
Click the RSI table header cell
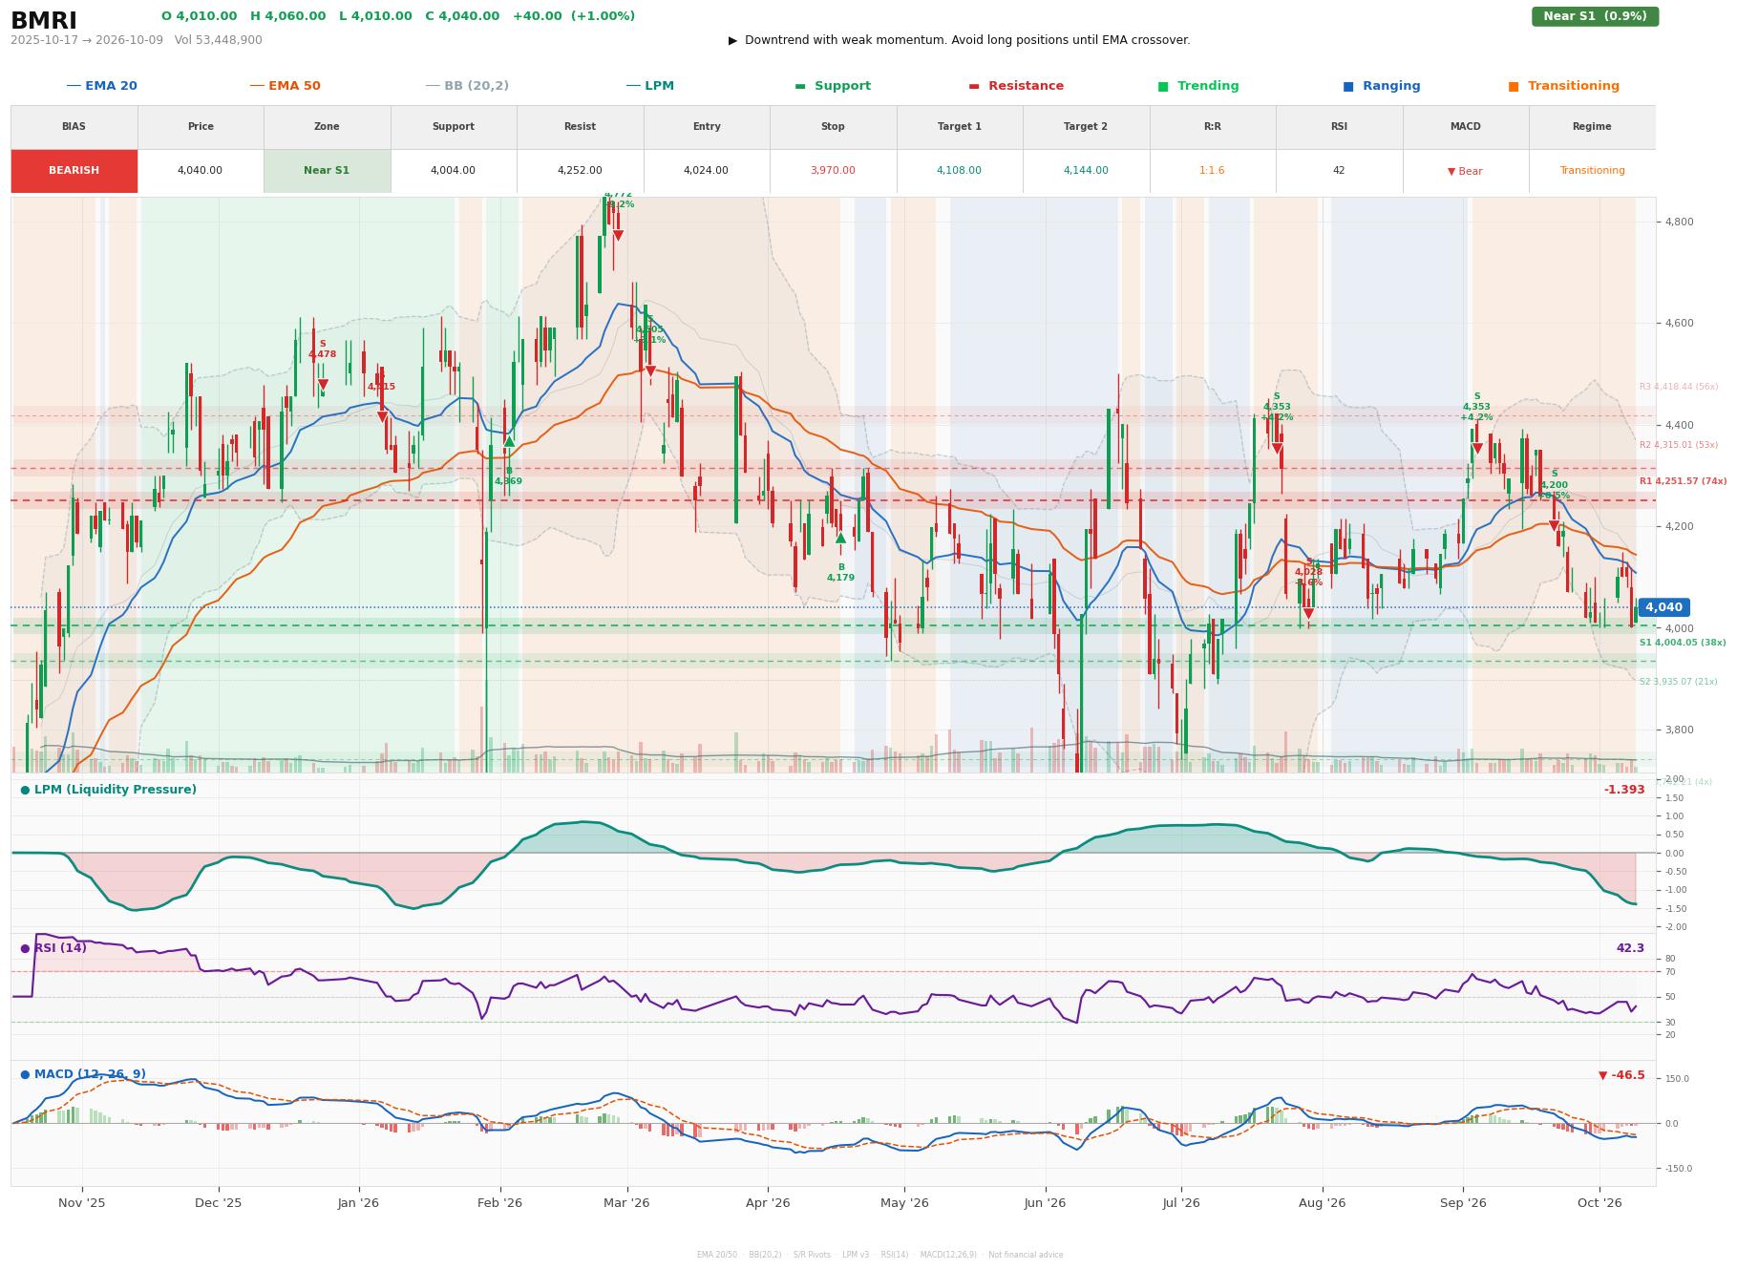[x=1339, y=127]
